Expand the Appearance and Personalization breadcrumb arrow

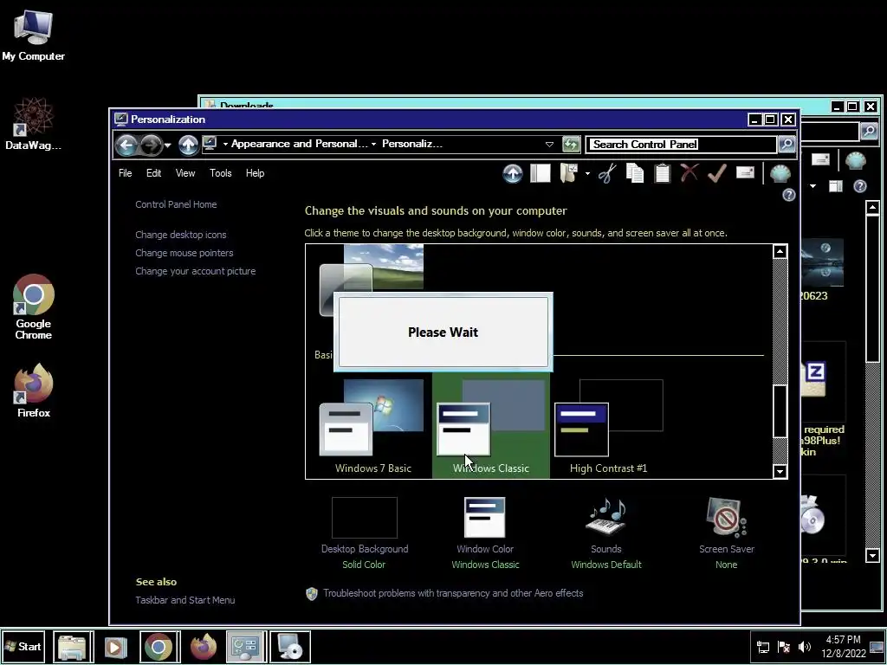[x=225, y=145]
